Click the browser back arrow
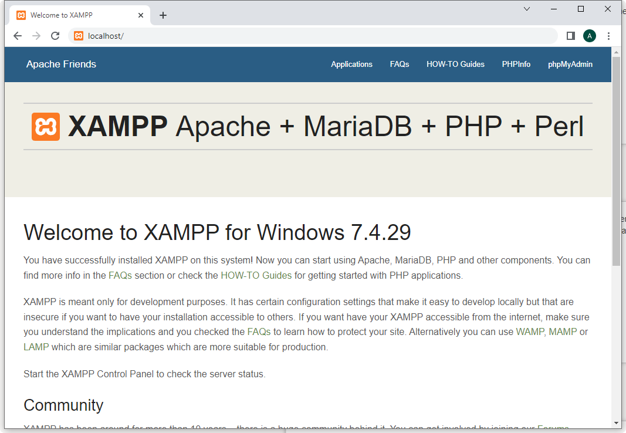This screenshot has height=433, width=626. tap(18, 36)
